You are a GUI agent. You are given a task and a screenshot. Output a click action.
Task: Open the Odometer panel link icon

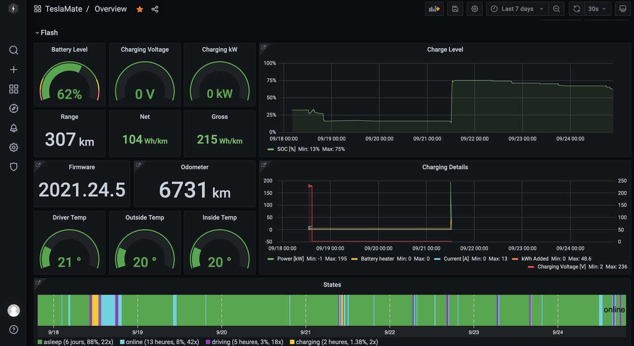pos(138,165)
